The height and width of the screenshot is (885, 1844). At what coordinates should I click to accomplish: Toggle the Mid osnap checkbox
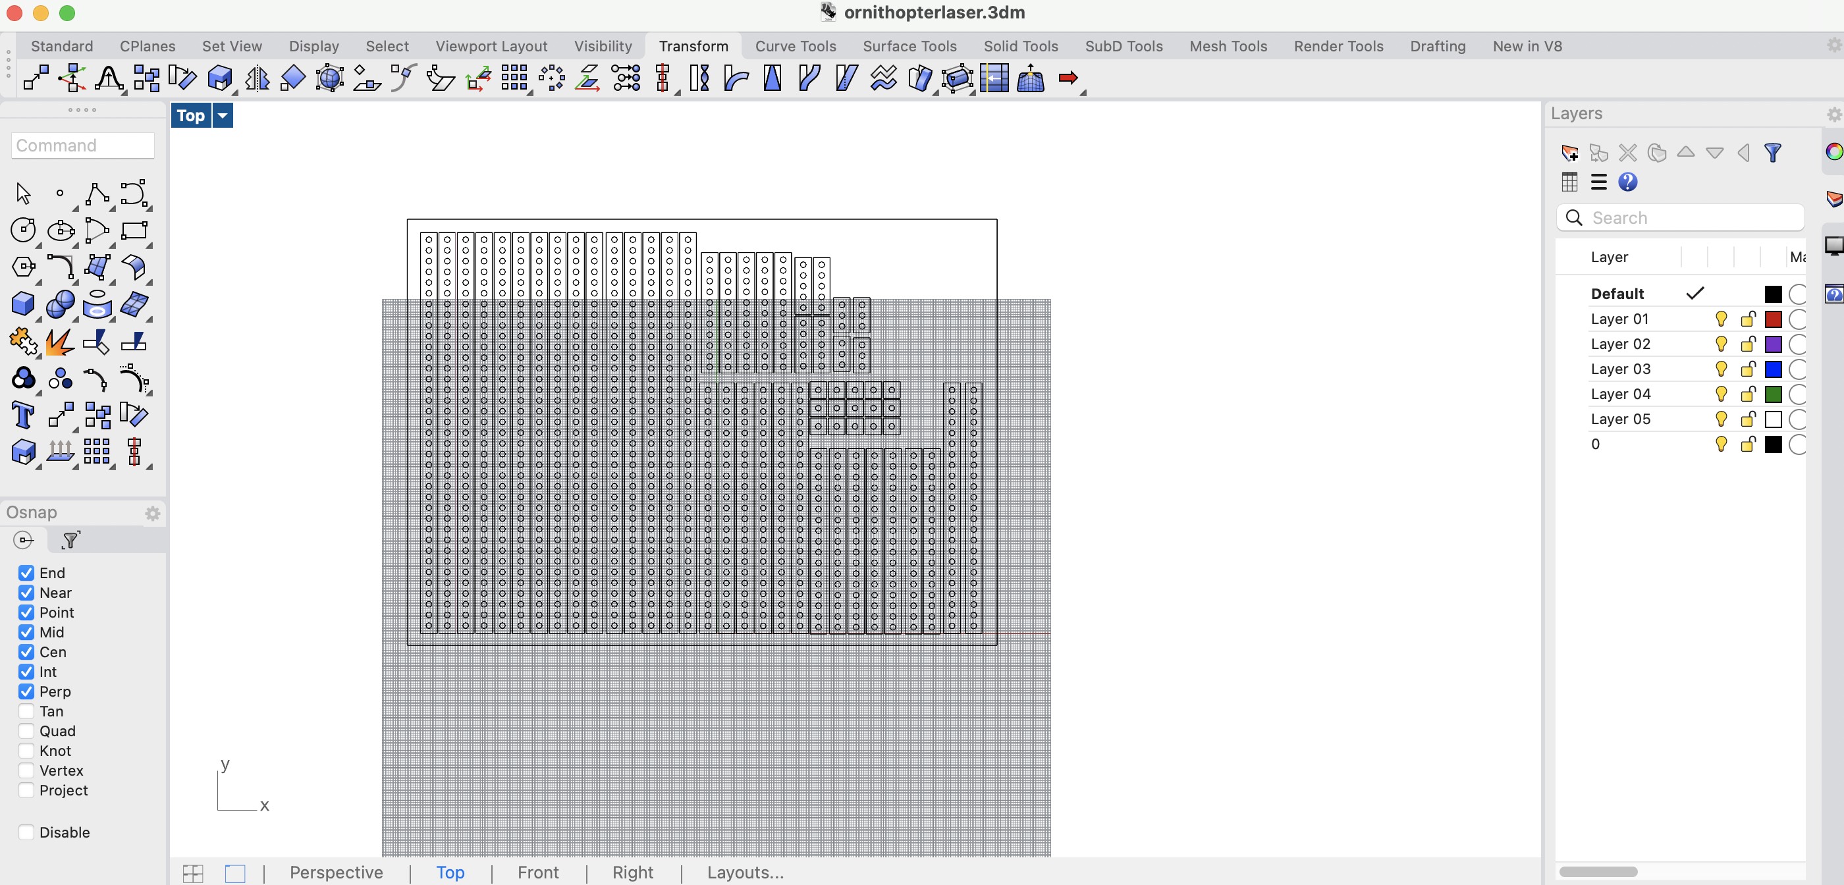26,632
